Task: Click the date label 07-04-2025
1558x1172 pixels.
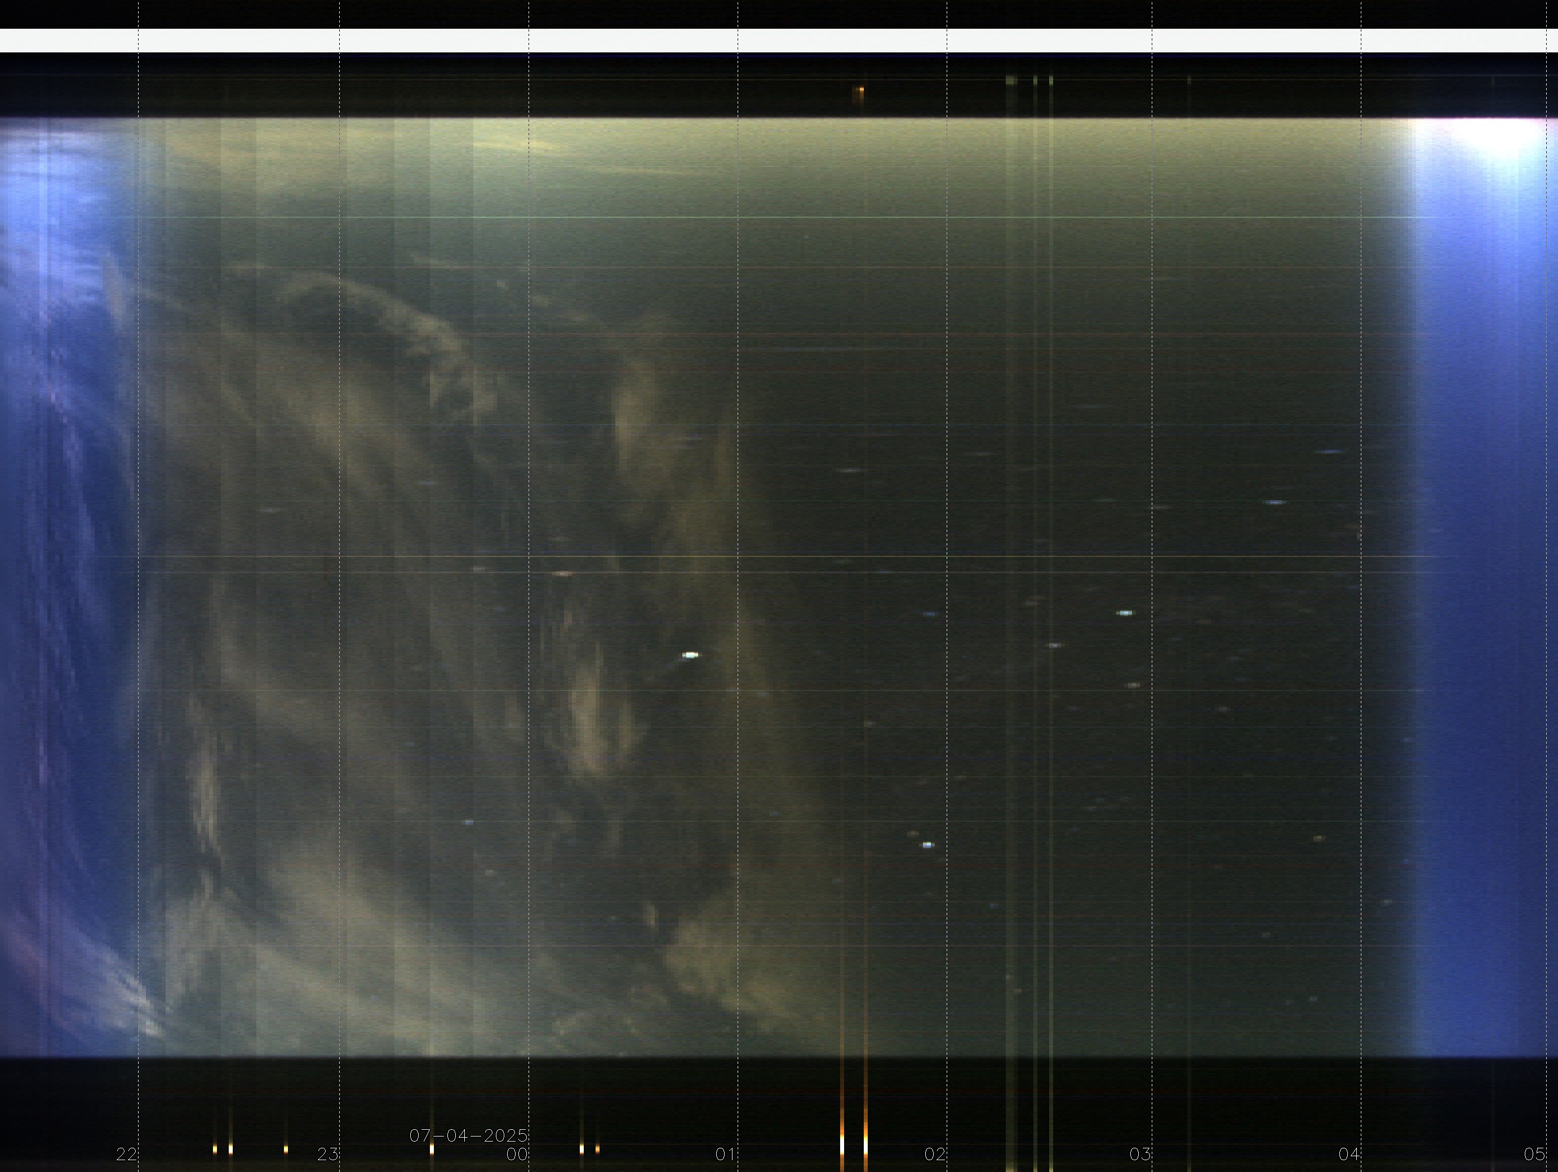Action: point(468,1135)
